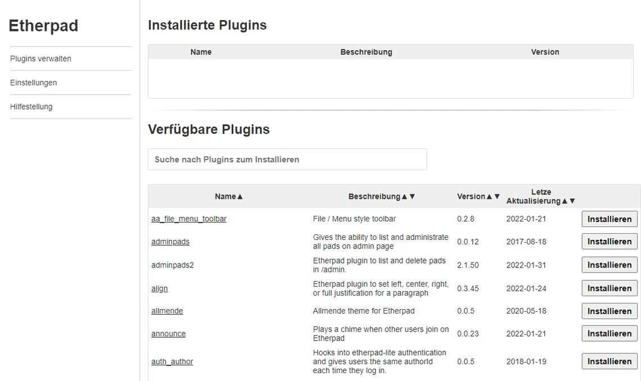
Task: Open the announce plugin link
Action: [168, 333]
